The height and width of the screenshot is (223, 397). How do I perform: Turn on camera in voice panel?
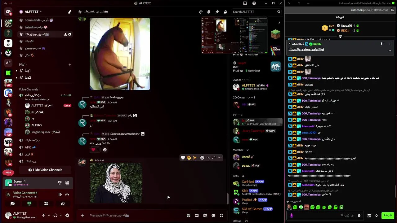click(x=12, y=203)
